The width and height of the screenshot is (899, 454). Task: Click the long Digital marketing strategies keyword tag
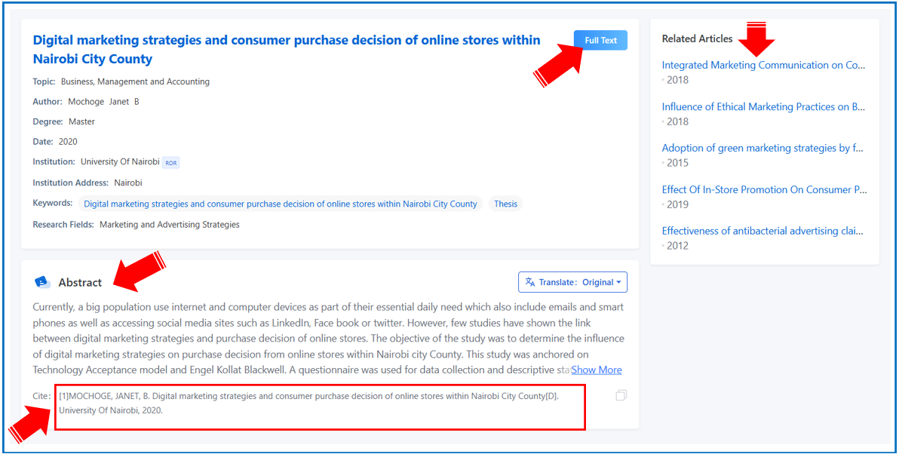pos(280,204)
